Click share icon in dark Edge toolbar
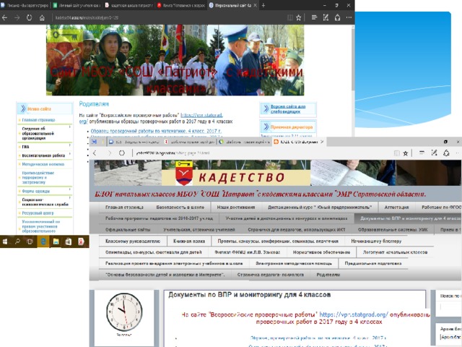 click(x=337, y=17)
